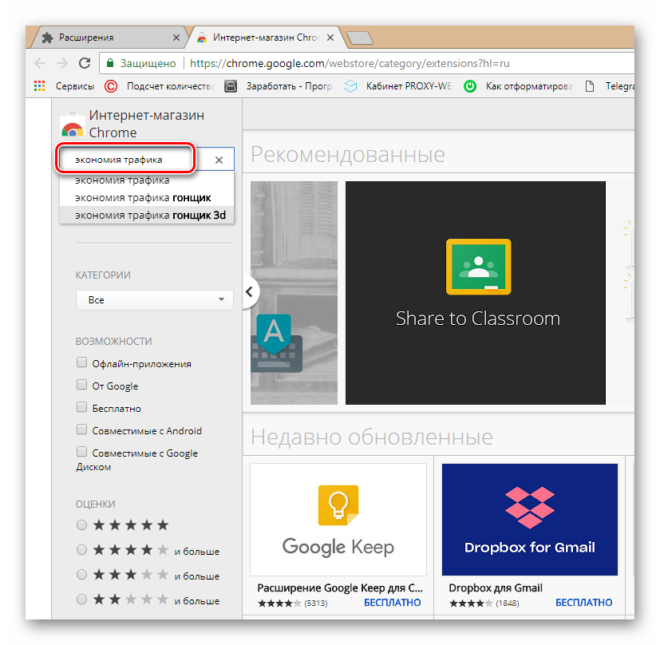Viewport: 660px width, 645px height.
Task: Select the five-star rating radio button
Action: tap(81, 525)
